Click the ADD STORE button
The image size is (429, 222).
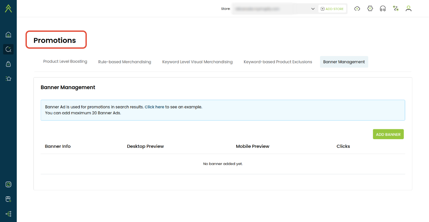332,9
